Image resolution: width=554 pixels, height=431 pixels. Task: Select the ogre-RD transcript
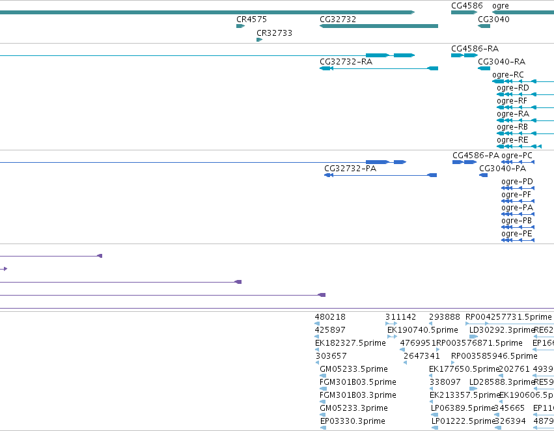coord(513,88)
